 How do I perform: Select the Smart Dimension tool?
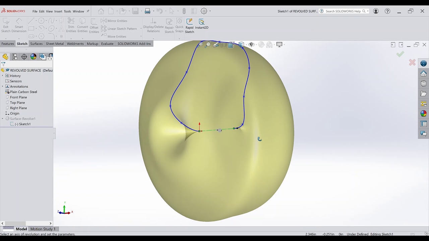pos(19,25)
